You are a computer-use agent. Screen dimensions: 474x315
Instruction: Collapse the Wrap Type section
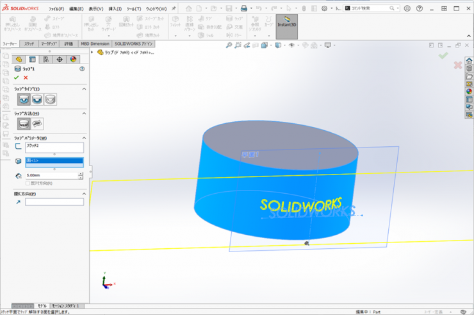tap(84, 89)
